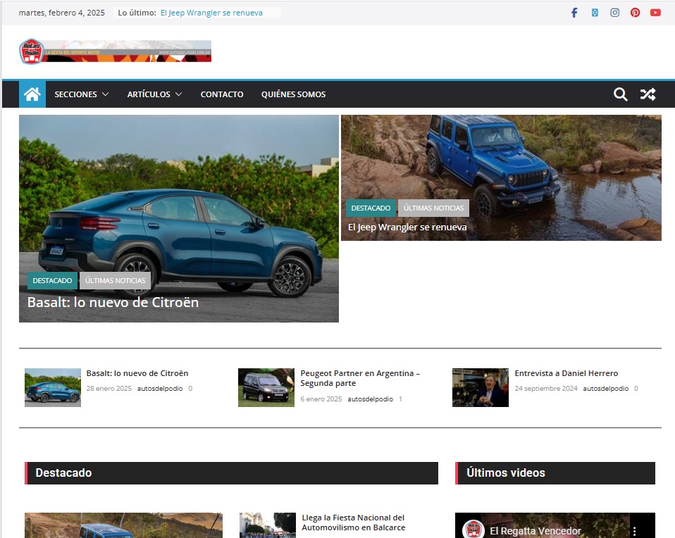Image resolution: width=675 pixels, height=538 pixels.
Task: Click the 24 septiembre 2024 date
Action: [546, 388]
